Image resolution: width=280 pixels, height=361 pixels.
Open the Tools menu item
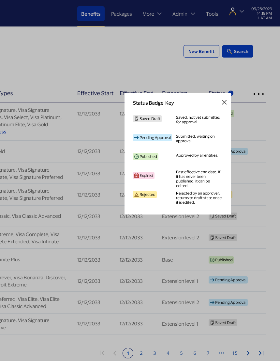[x=212, y=14]
